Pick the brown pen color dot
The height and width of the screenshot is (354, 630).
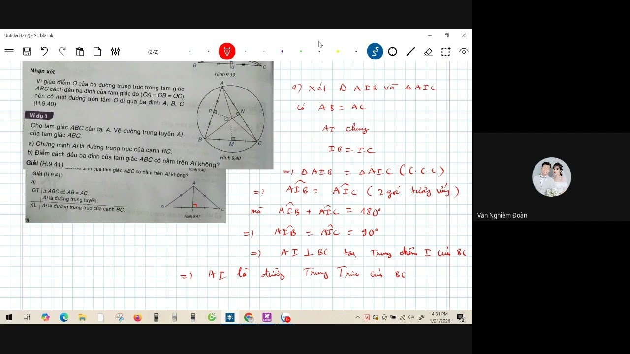[208, 52]
